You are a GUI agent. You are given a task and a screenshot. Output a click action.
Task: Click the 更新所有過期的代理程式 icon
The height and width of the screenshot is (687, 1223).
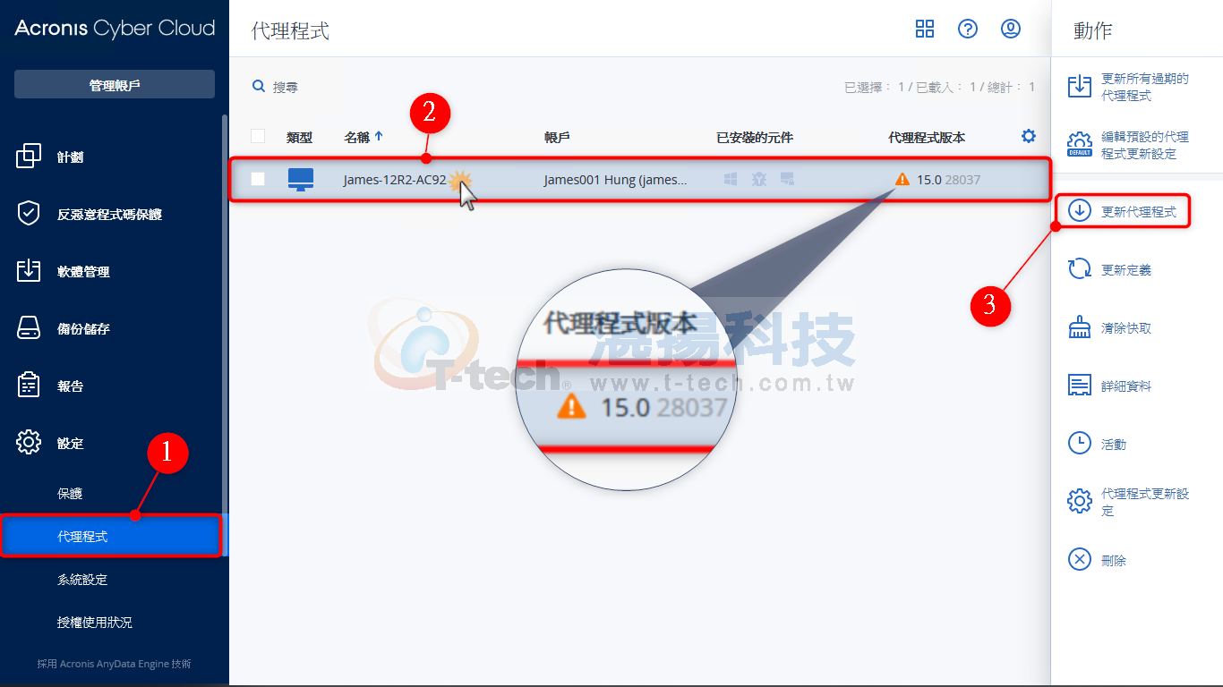click(x=1080, y=87)
